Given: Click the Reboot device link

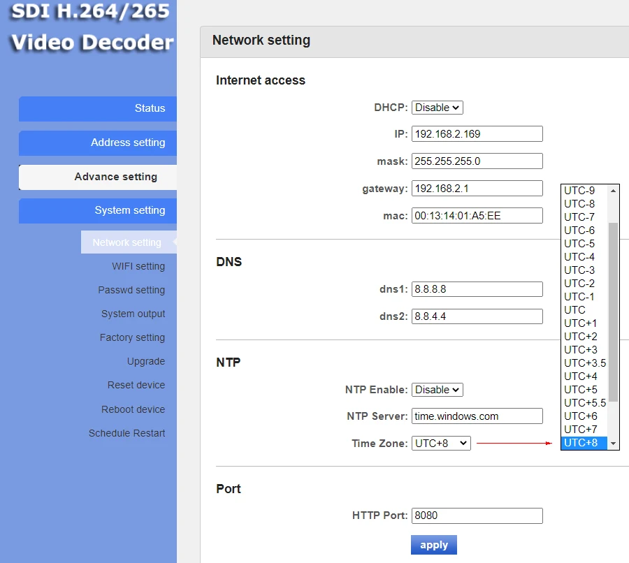Looking at the screenshot, I should pos(133,409).
